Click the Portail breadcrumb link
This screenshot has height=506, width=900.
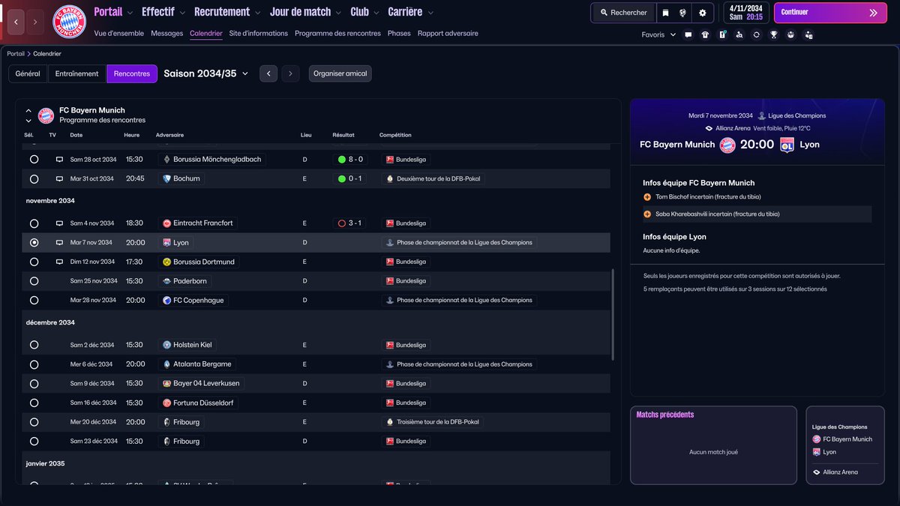pos(16,54)
